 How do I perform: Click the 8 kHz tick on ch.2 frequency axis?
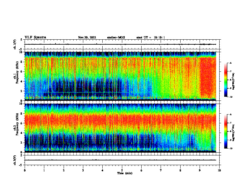pos(22,114)
